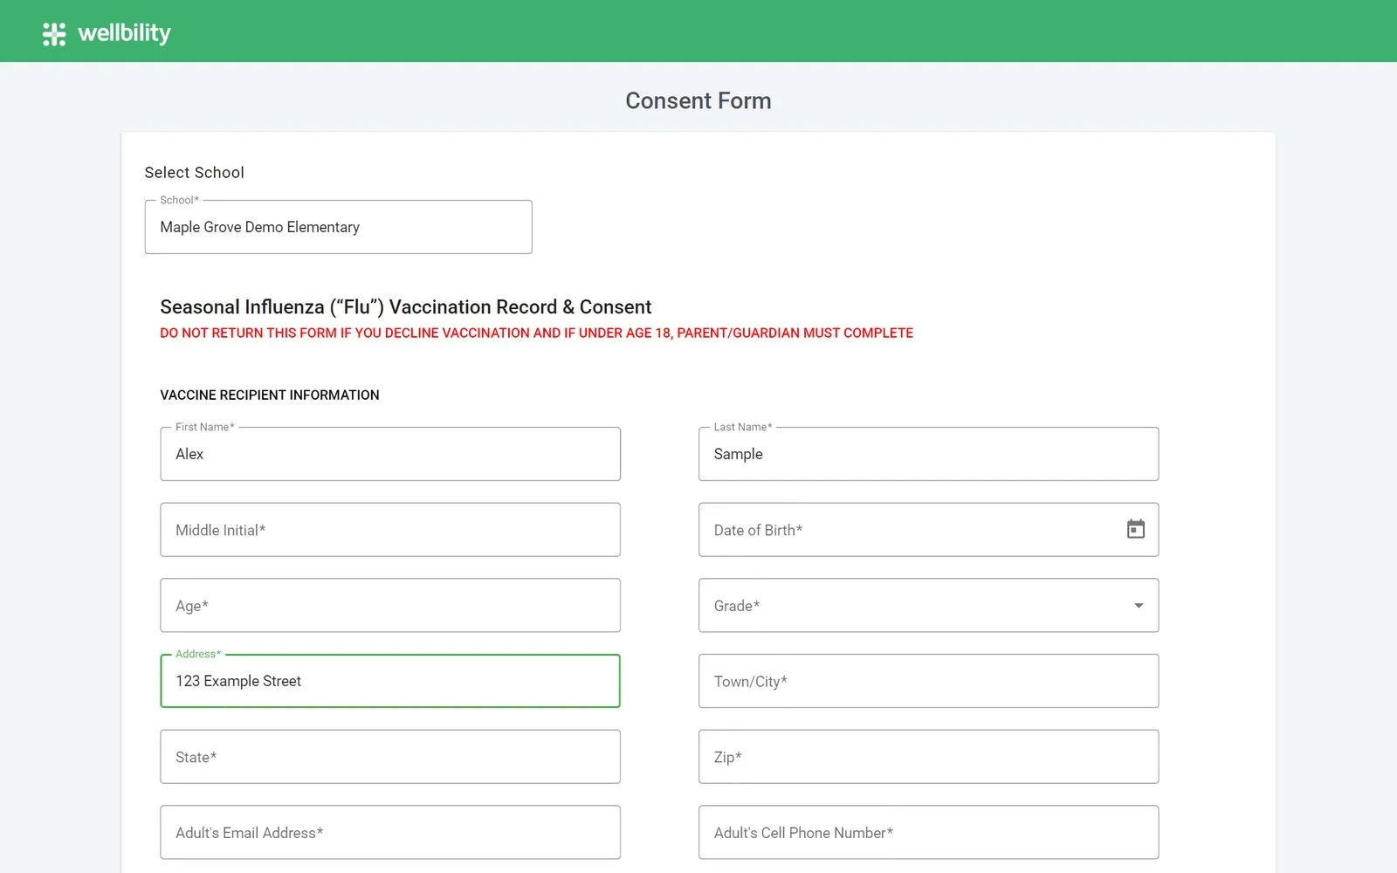
Task: Open the School selection field
Action: click(x=338, y=227)
